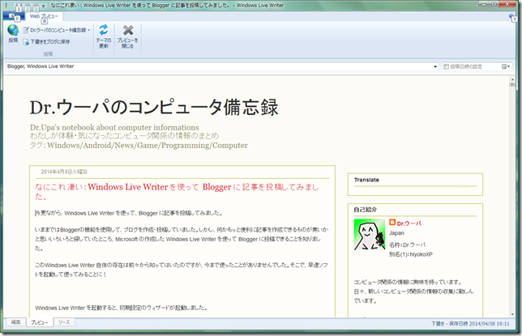Click the 自己紹介 widget heading

(x=366, y=209)
